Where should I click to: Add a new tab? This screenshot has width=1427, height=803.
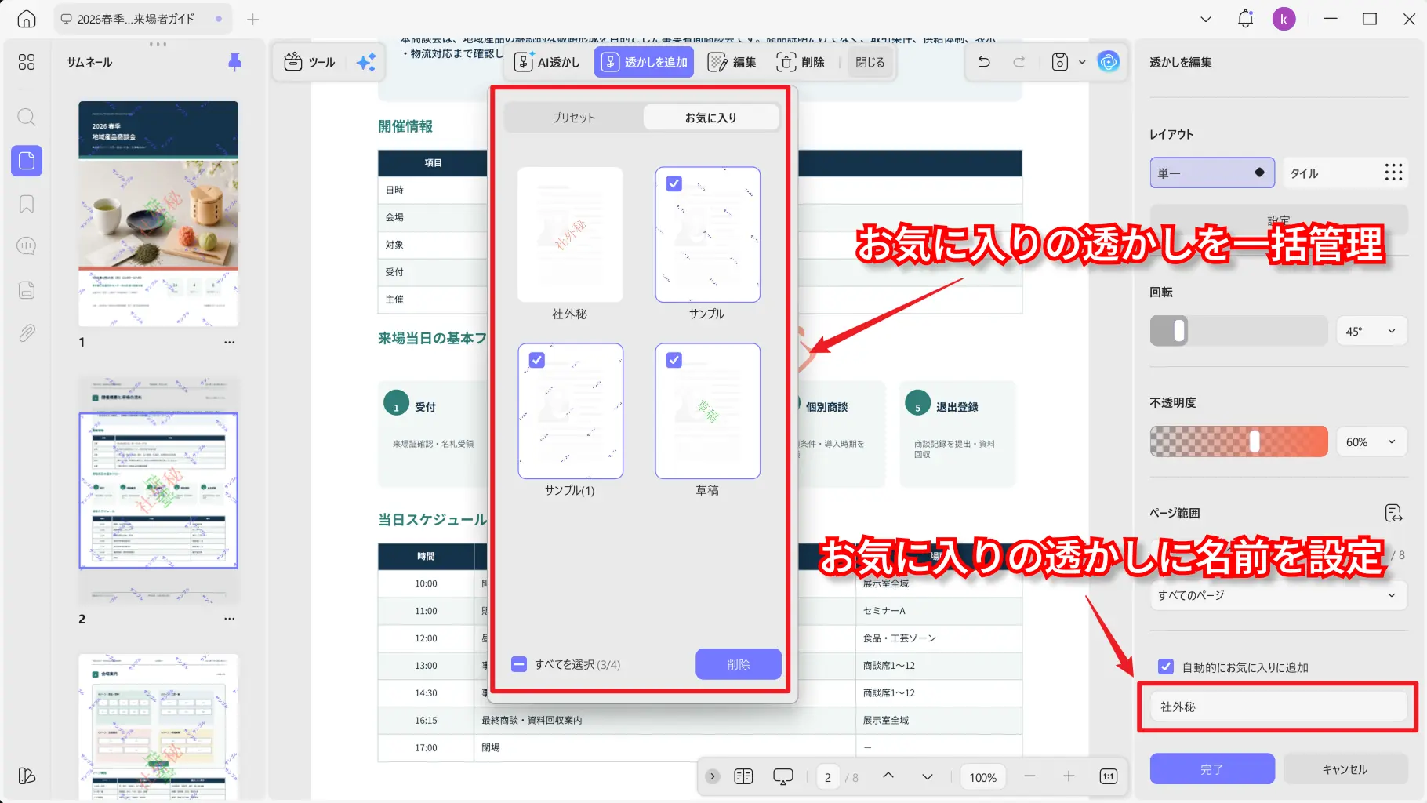[x=252, y=19]
